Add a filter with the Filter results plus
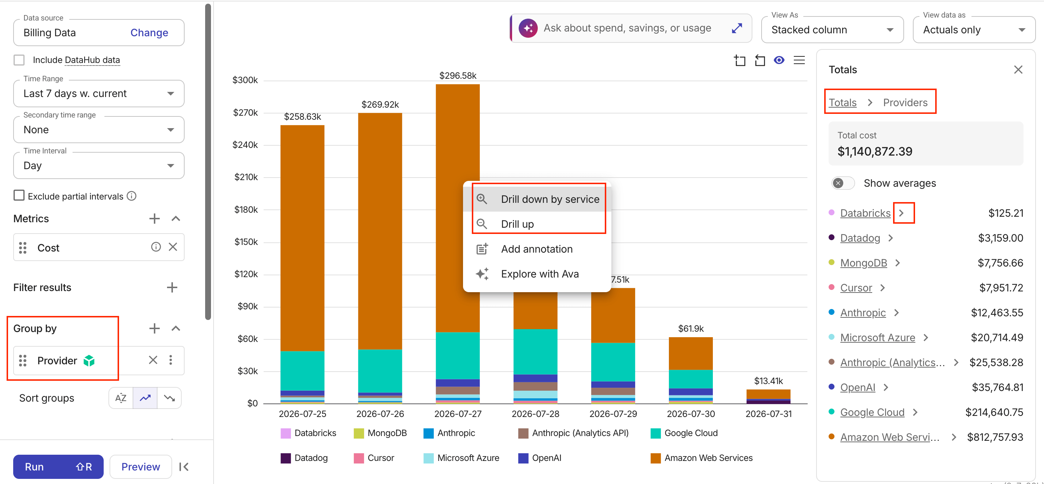 click(x=172, y=287)
